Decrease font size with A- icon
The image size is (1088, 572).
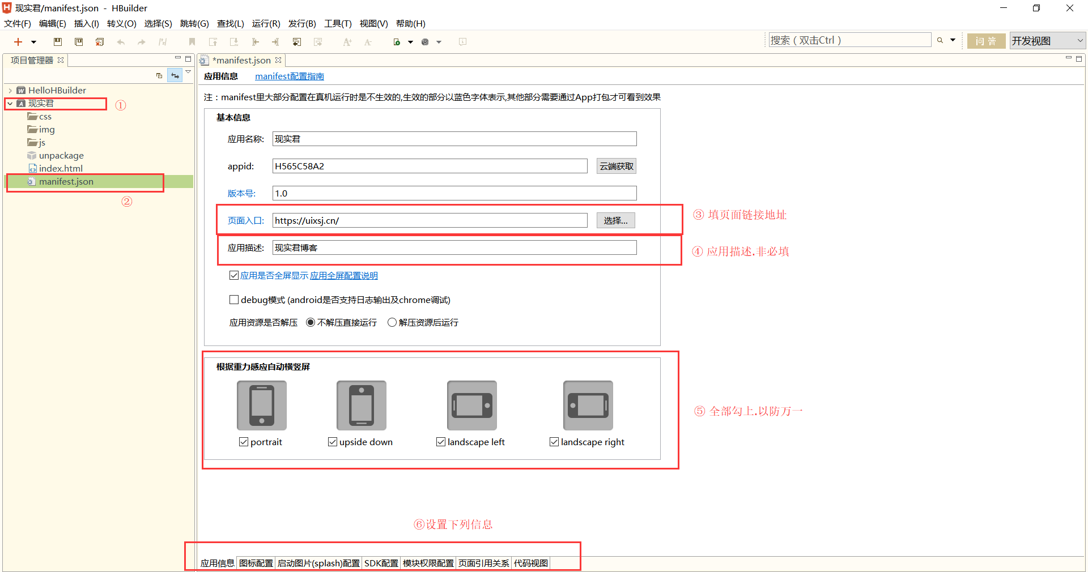368,42
